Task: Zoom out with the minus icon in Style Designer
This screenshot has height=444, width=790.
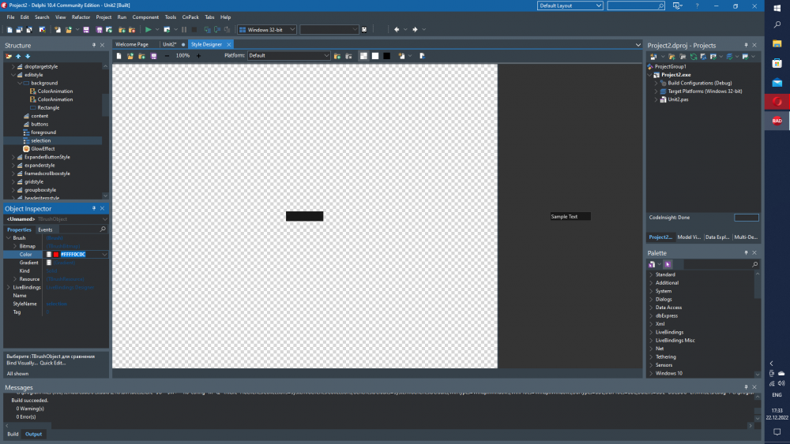Action: (167, 56)
